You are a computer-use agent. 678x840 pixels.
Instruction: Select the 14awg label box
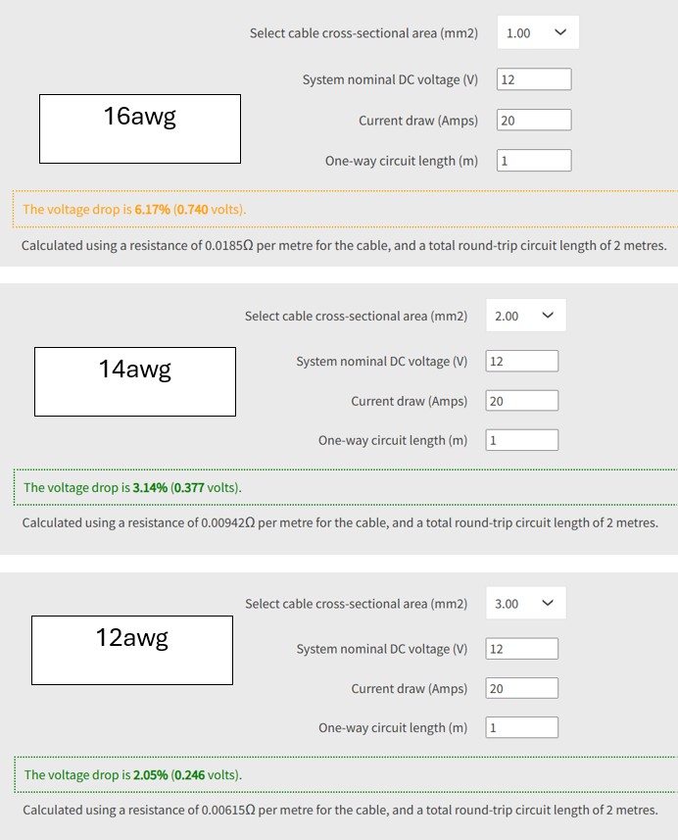click(x=135, y=381)
